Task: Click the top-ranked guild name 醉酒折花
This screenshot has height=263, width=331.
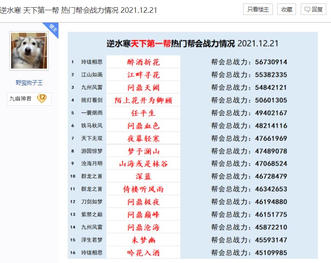Action: [x=143, y=62]
